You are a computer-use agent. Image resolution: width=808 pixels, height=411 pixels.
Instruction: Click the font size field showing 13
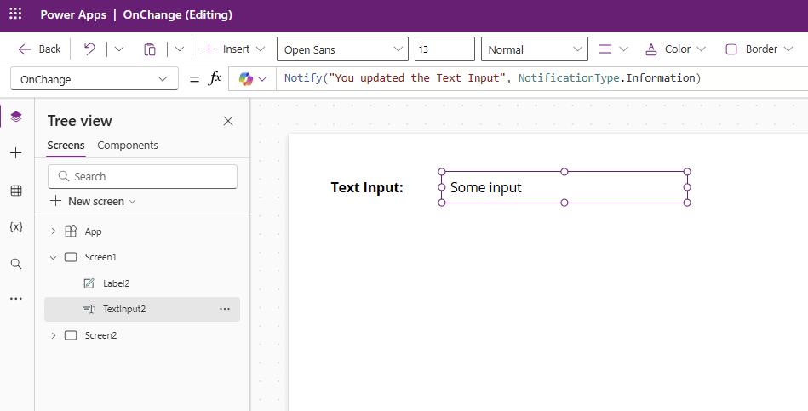pyautogui.click(x=444, y=49)
